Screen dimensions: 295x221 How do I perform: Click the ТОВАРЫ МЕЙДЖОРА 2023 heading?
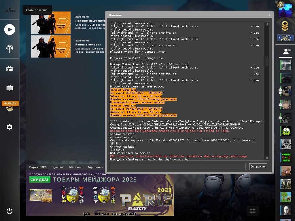pyautogui.click(x=95, y=180)
